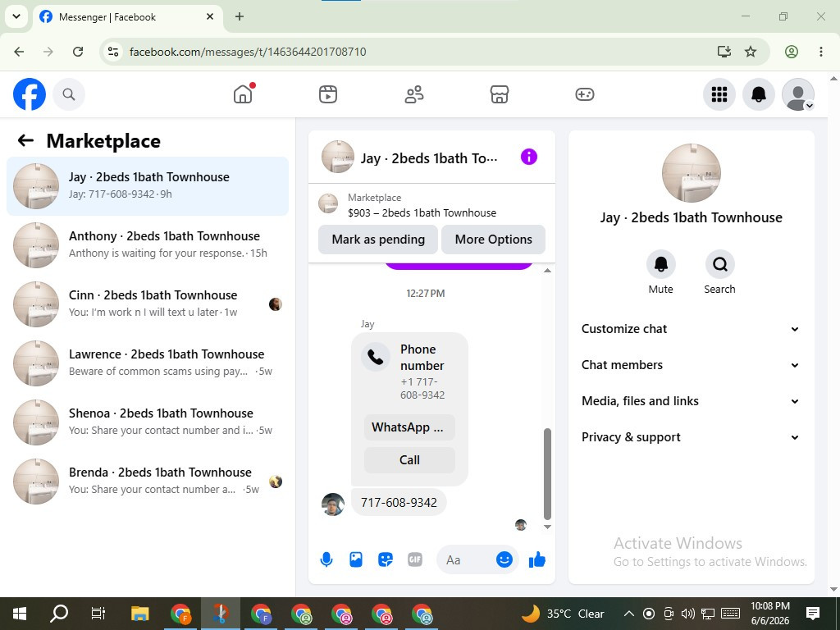Viewport: 840px width, 630px height.
Task: Close the Messenger | Facebook tab
Action: [210, 16]
